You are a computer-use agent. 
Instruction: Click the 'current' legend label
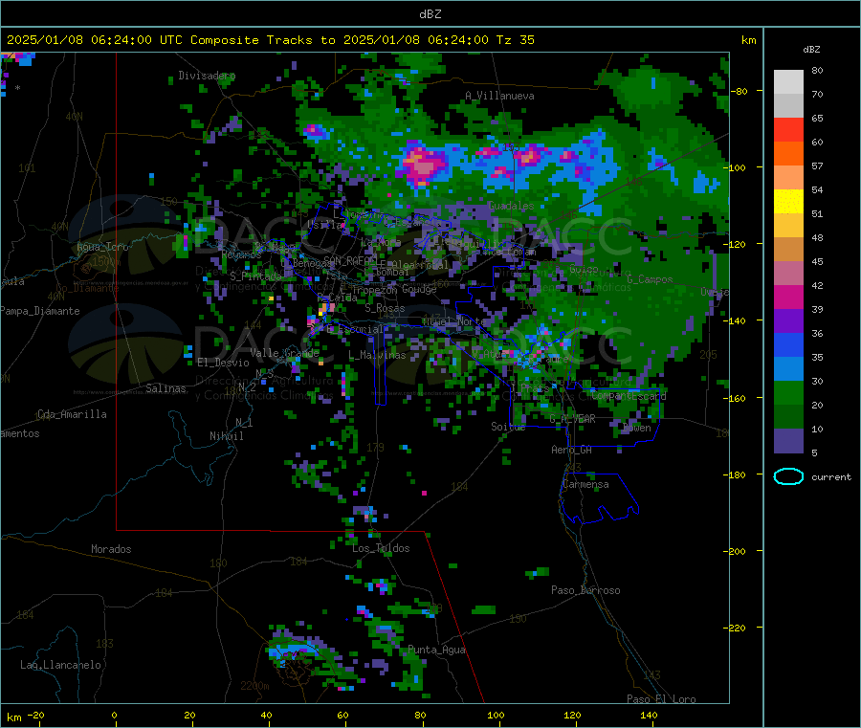831,477
